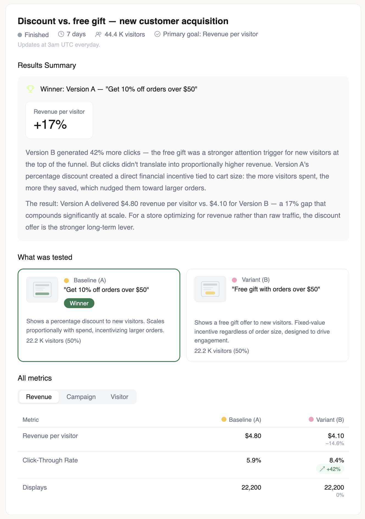Click the trophy icon next to Winner

pos(30,89)
